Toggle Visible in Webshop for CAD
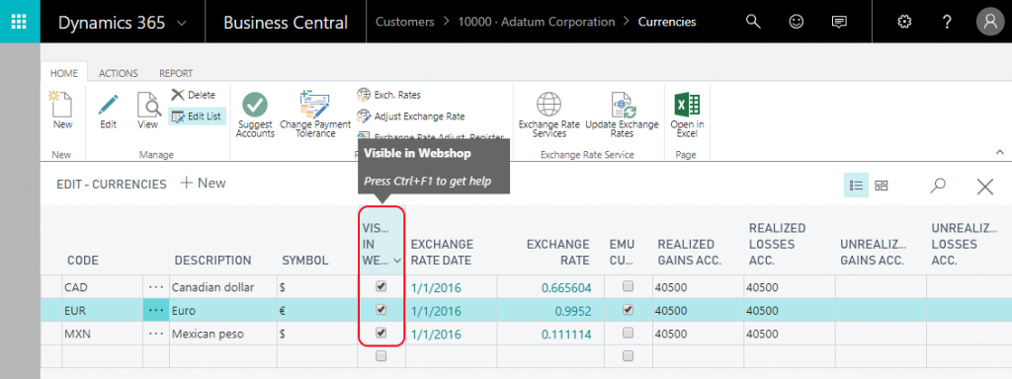Screen dimensions: 1012x379 pos(380,286)
